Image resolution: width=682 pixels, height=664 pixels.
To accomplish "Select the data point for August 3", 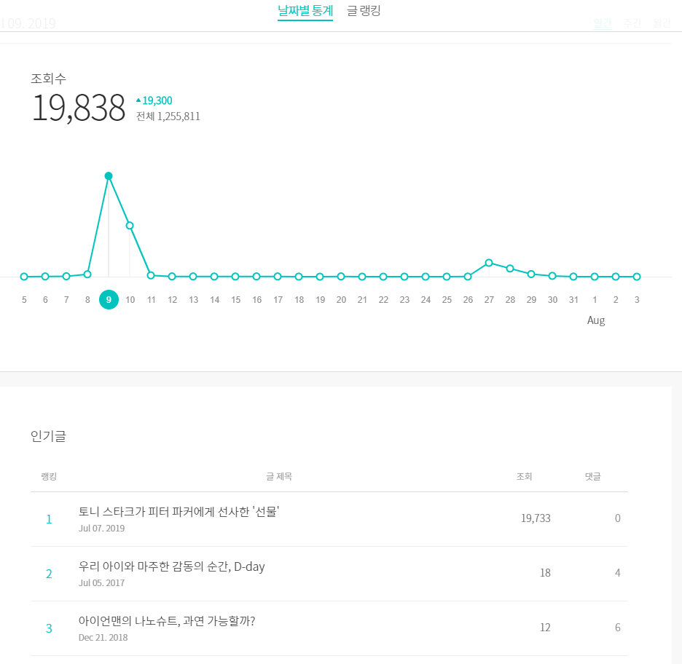I will click(x=637, y=277).
